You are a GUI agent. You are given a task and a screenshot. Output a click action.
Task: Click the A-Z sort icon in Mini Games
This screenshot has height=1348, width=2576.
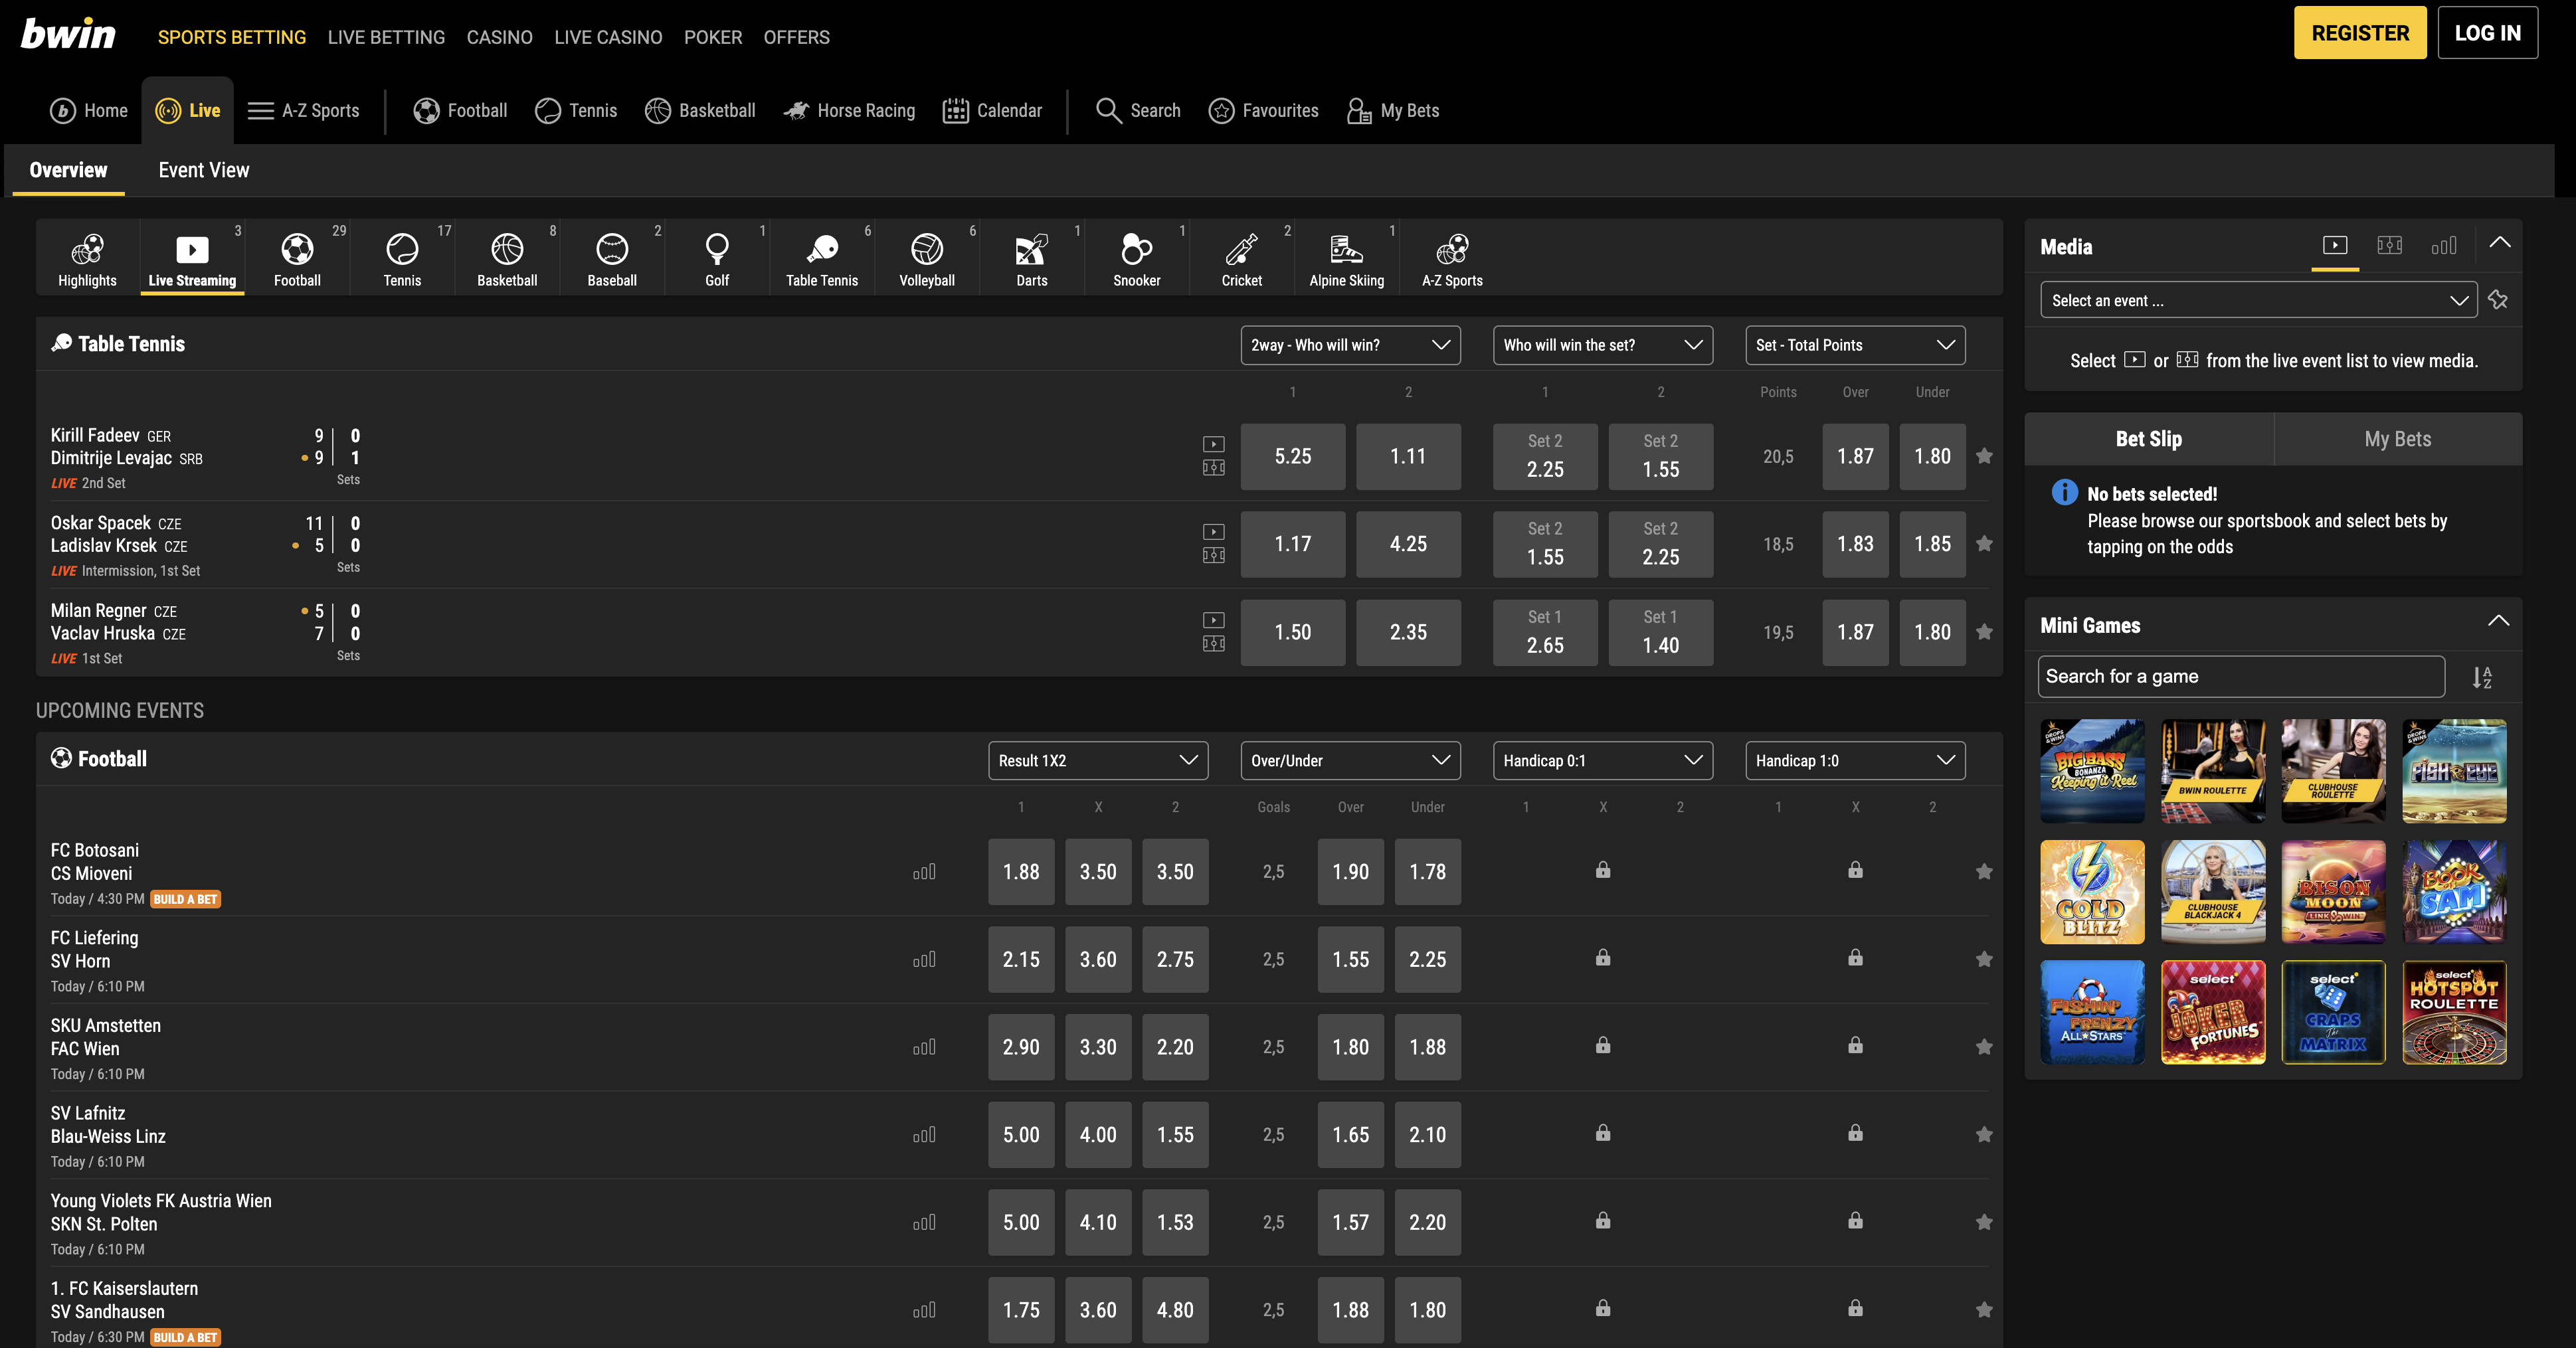(2482, 677)
